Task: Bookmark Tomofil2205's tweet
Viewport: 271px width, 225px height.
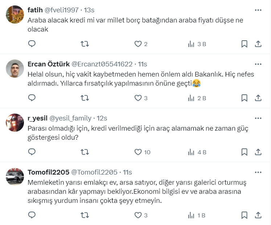Action: [x=244, y=215]
